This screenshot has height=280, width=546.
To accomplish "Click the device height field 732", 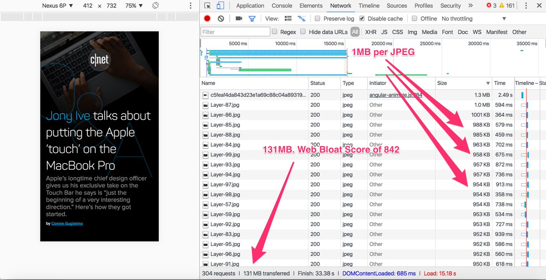I will pos(111,6).
